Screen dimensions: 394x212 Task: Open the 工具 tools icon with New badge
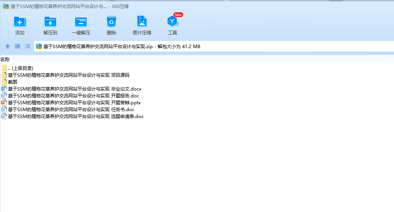click(x=173, y=21)
